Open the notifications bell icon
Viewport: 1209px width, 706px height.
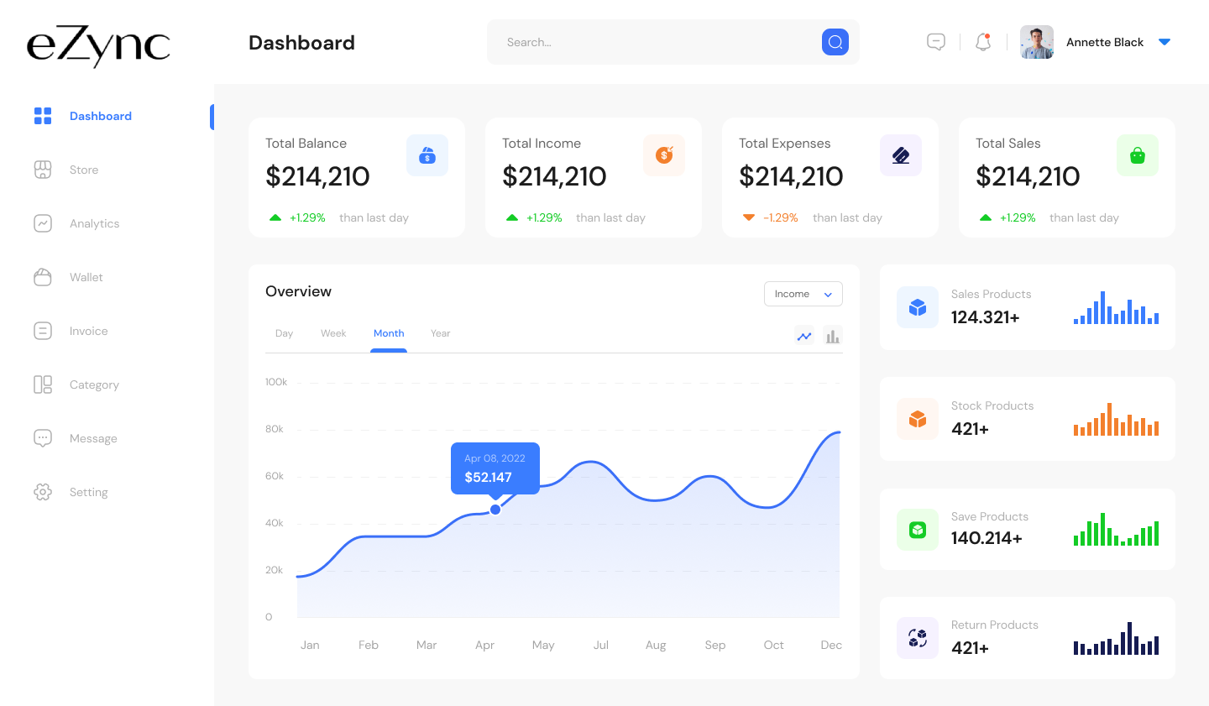[983, 42]
